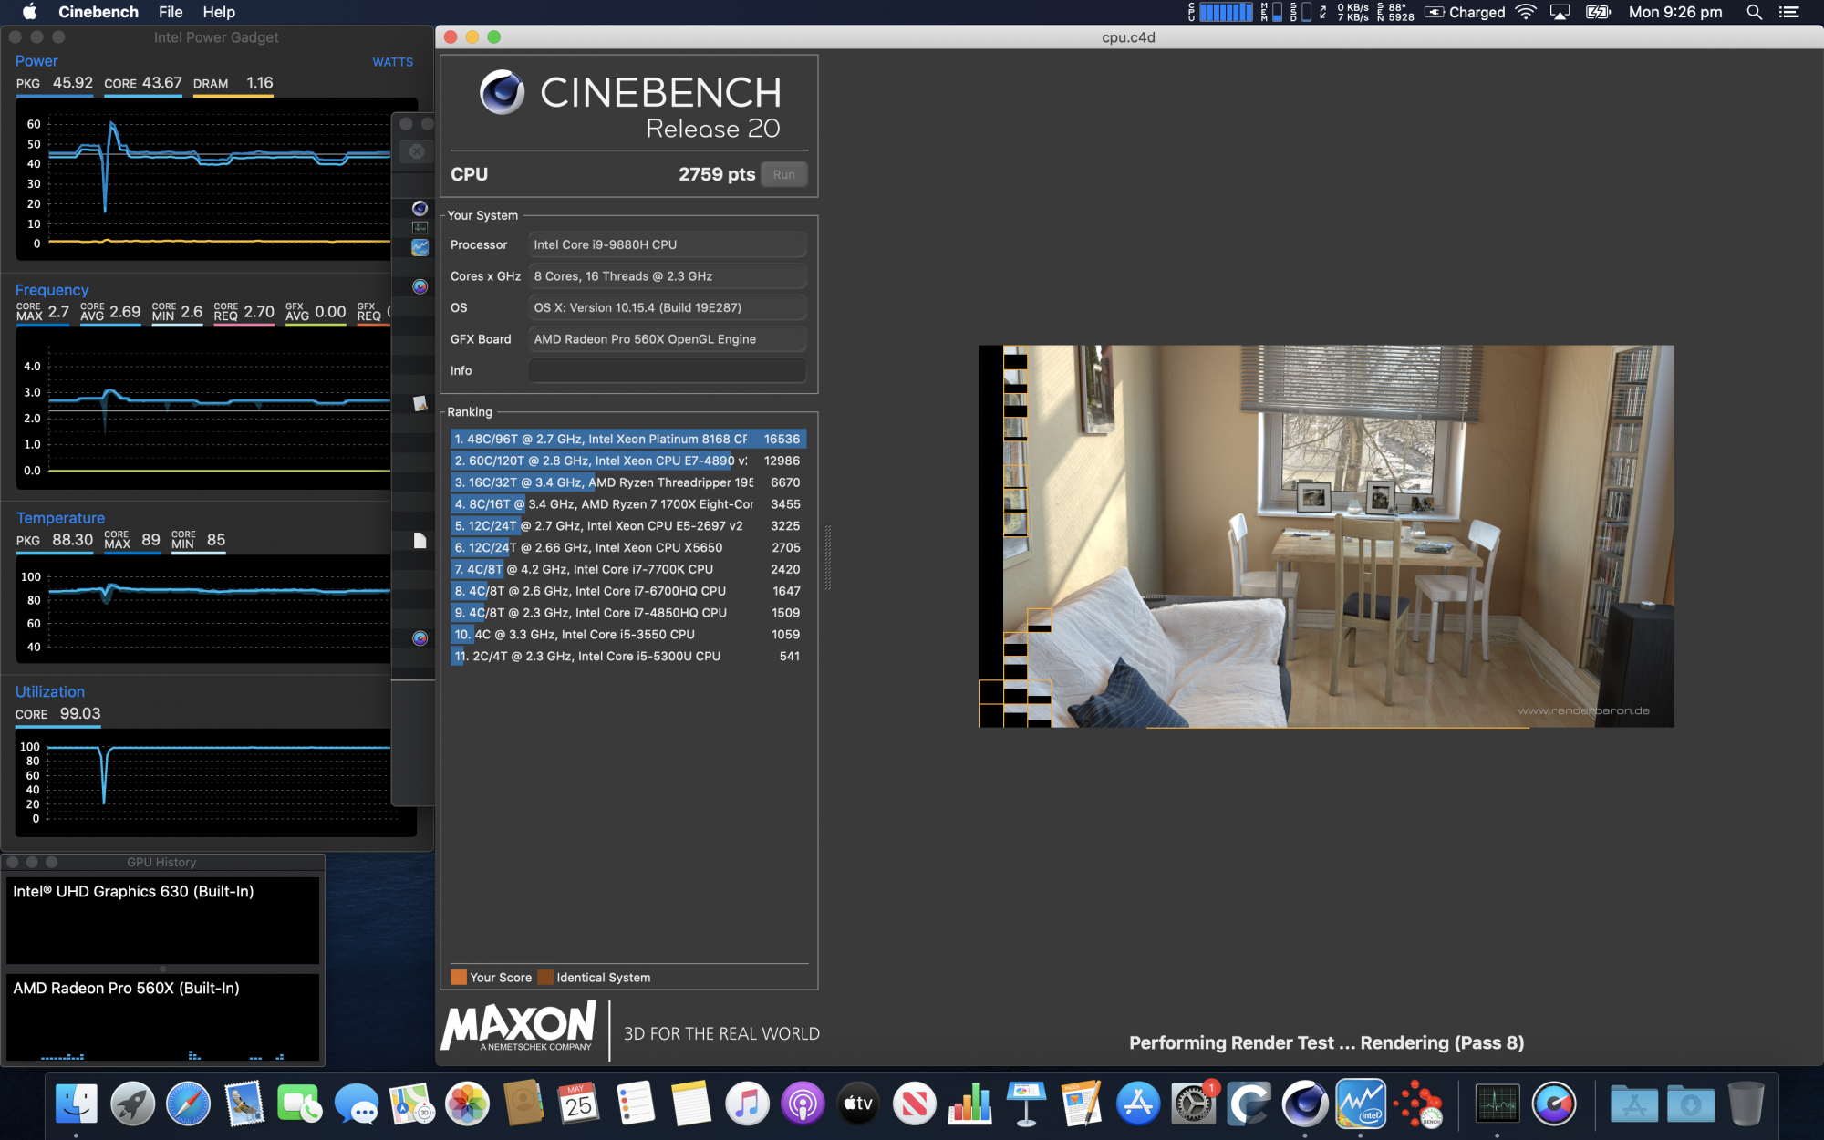This screenshot has height=1140, width=1824.
Task: Open Calendar showing May 25 in the Dock
Action: tap(578, 1104)
